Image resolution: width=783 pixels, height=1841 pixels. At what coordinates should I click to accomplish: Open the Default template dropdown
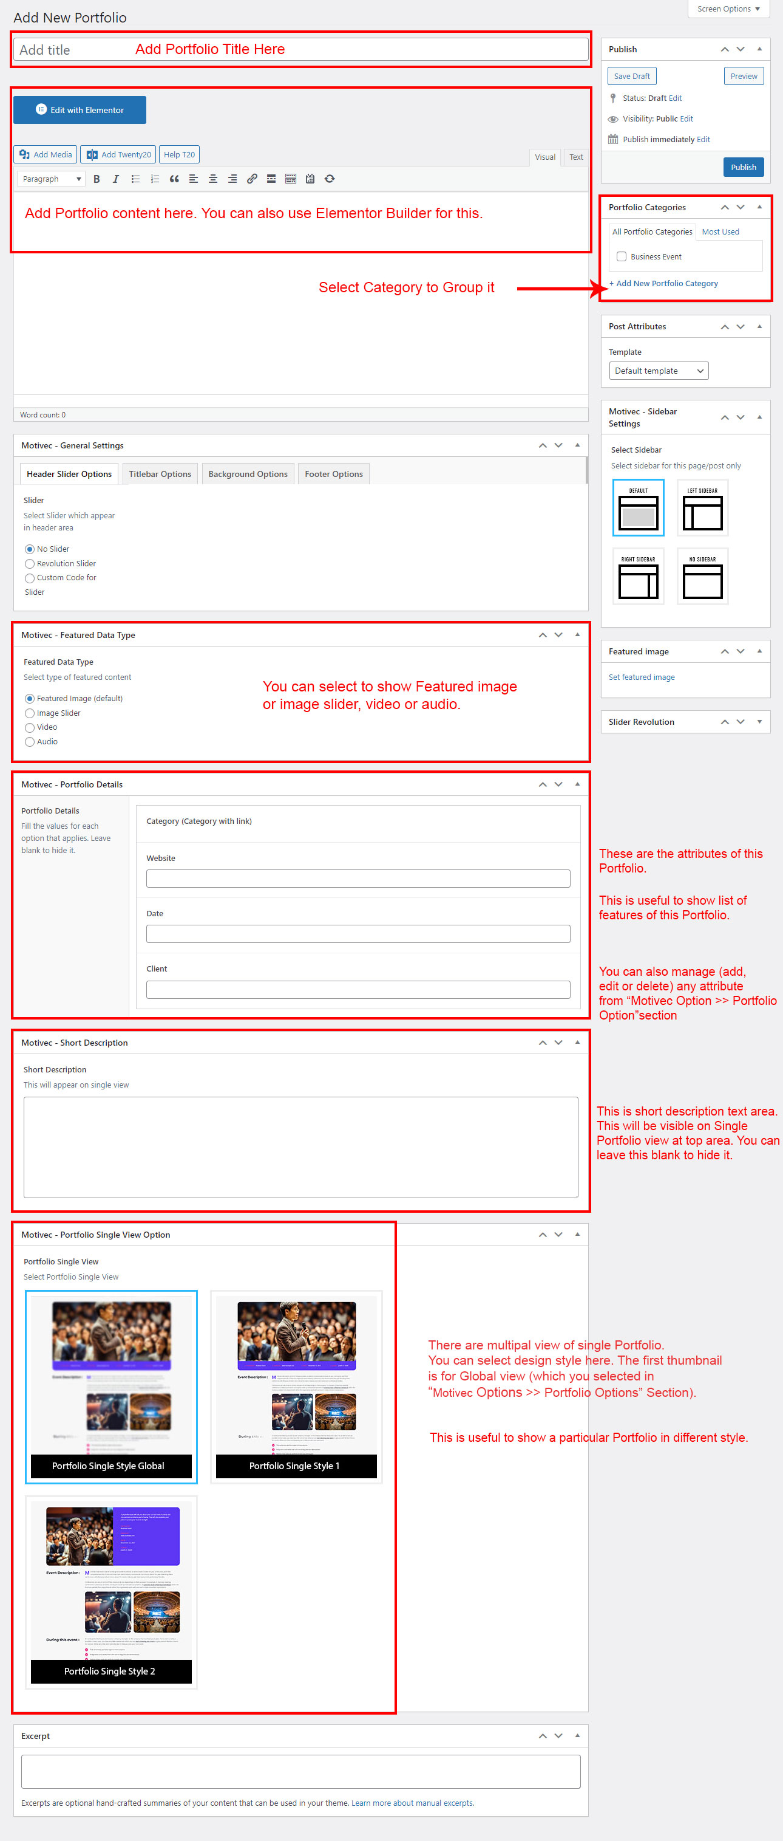pyautogui.click(x=658, y=371)
